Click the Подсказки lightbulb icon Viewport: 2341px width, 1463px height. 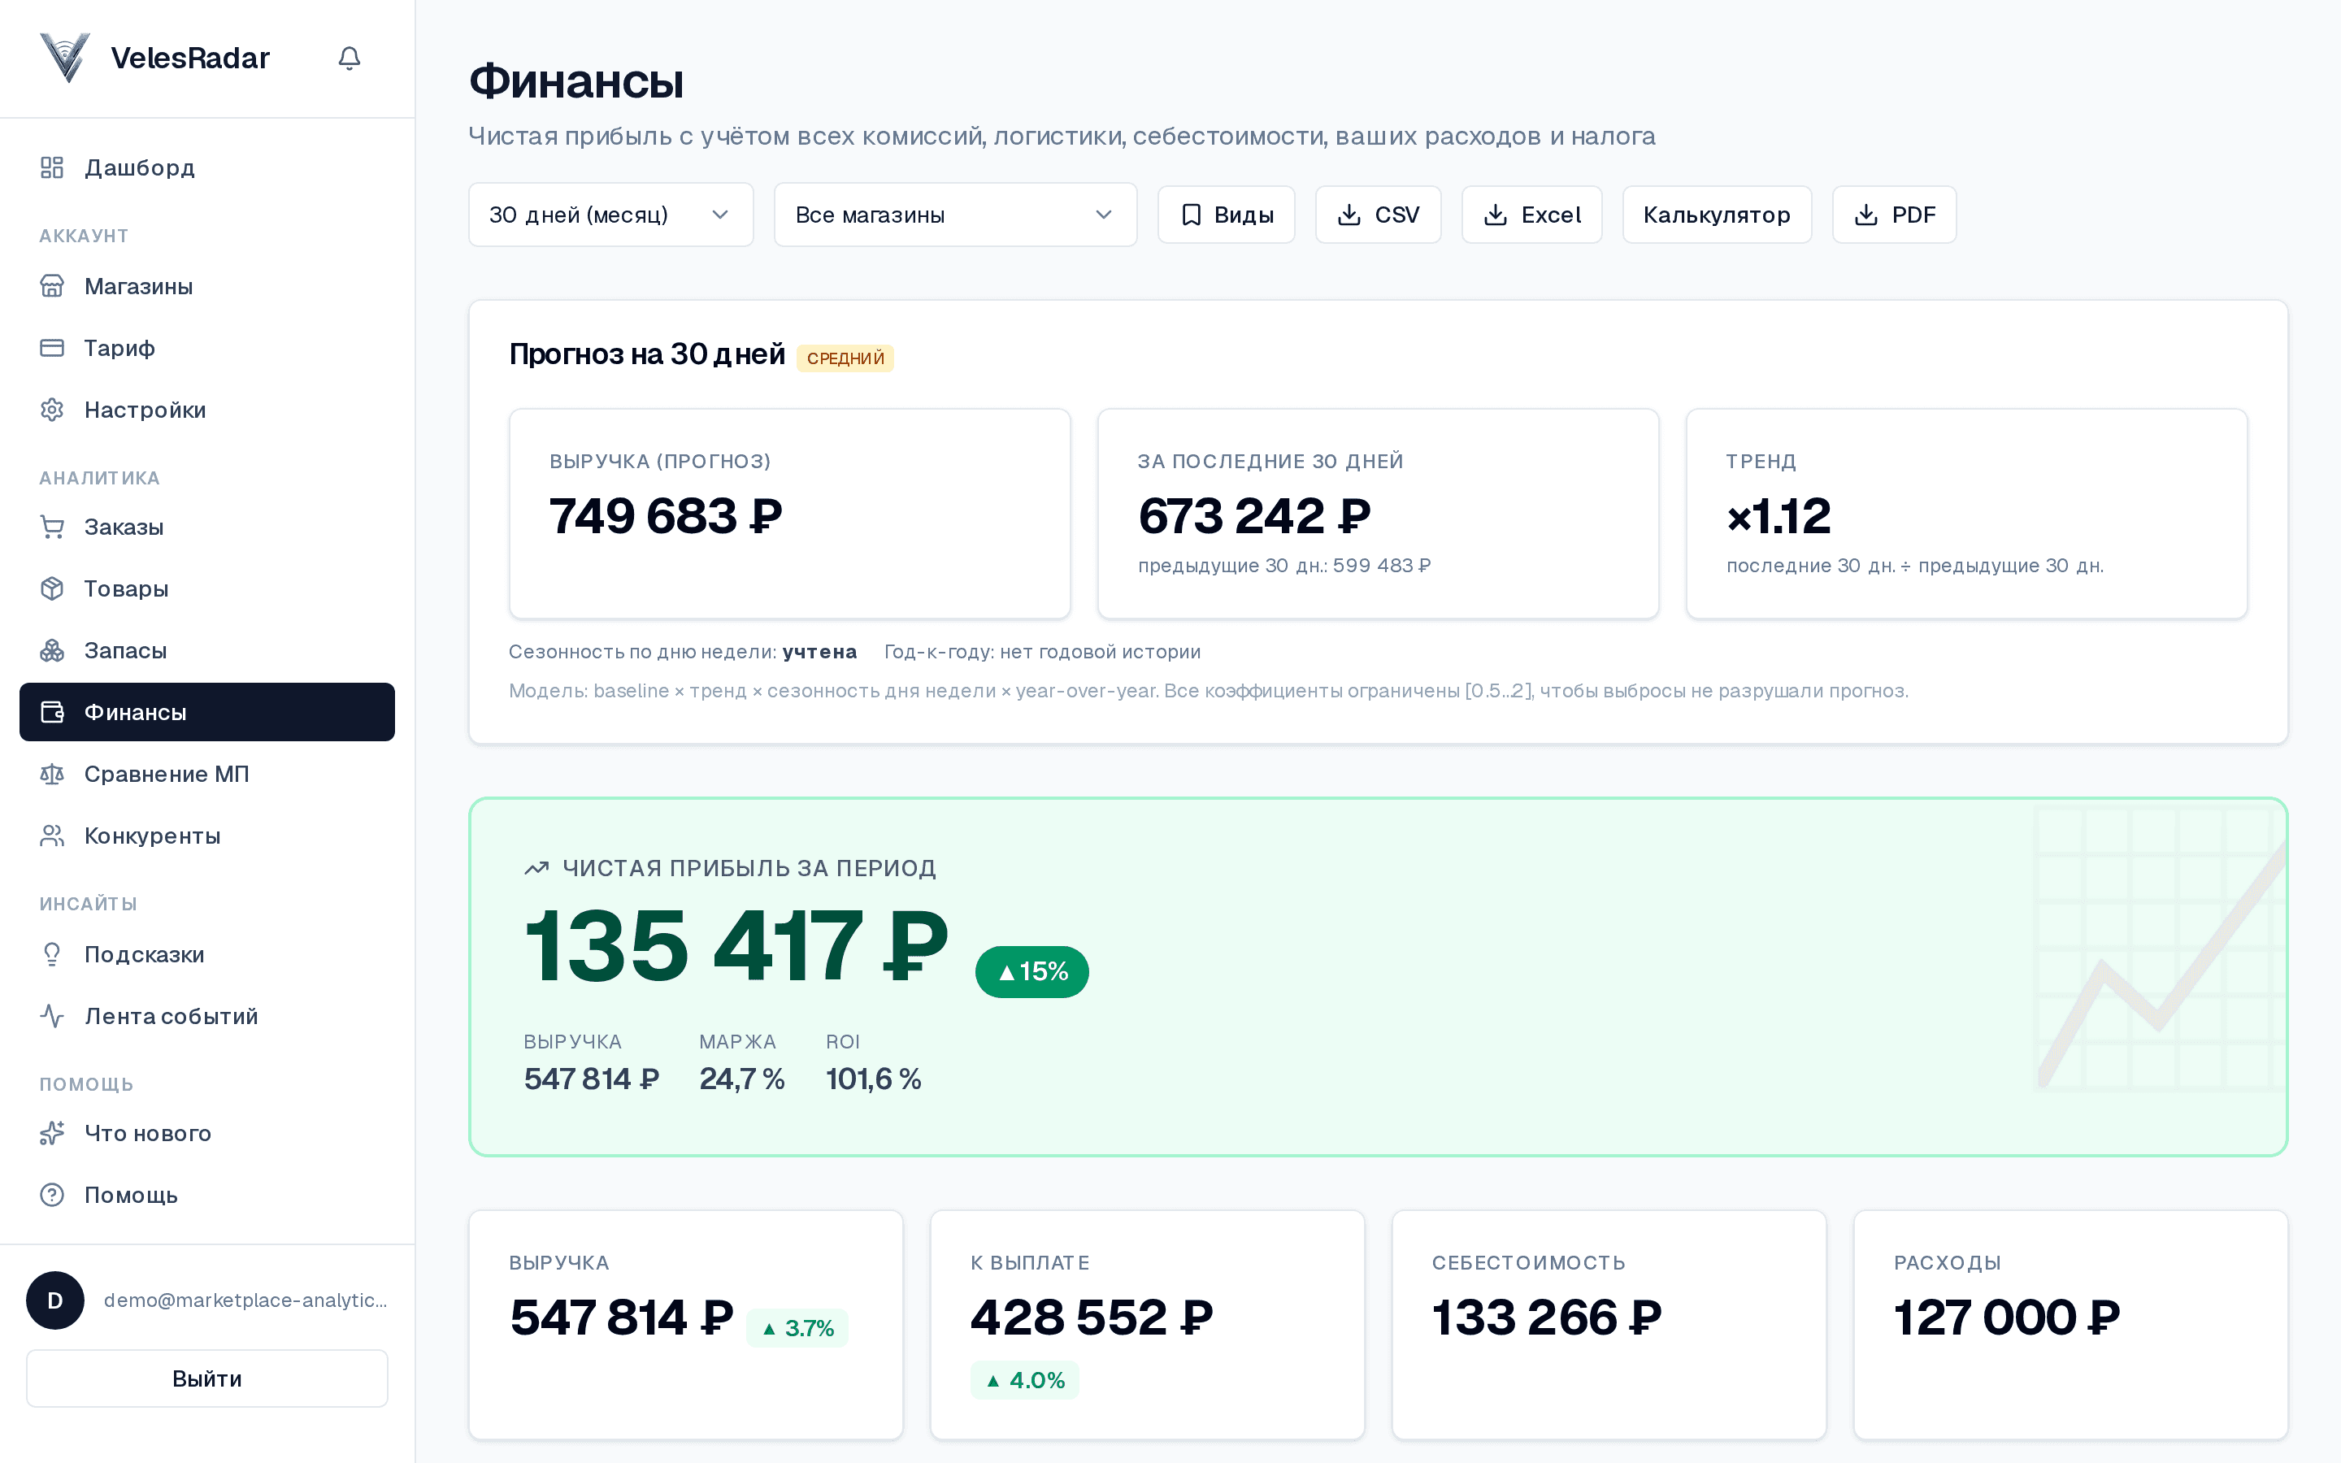[52, 954]
